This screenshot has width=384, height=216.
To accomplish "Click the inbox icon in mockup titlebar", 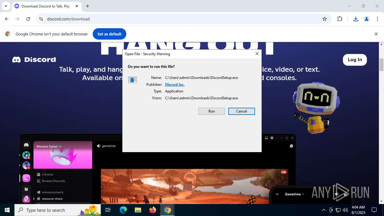I will [x=266, y=138].
